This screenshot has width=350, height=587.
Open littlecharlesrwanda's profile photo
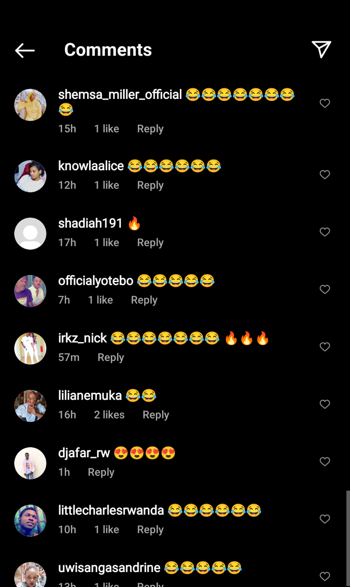pyautogui.click(x=30, y=521)
